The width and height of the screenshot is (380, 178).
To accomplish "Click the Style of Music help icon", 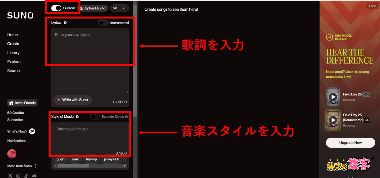I will (x=77, y=117).
